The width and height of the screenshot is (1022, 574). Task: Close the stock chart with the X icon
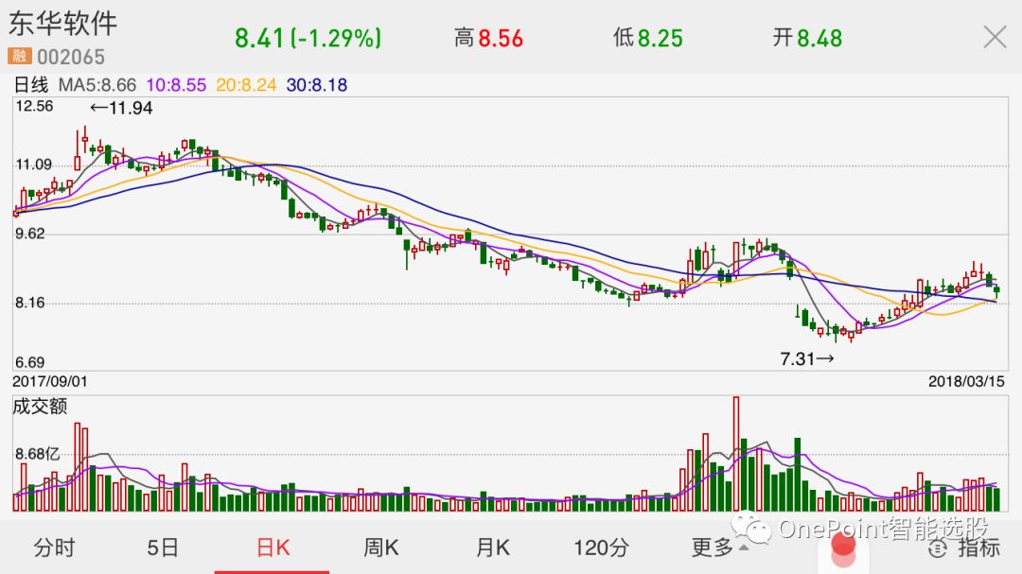click(995, 37)
